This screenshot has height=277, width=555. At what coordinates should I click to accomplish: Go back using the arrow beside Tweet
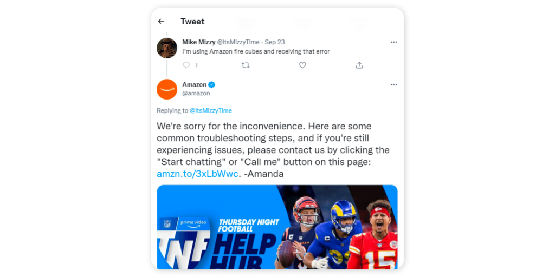[x=161, y=22]
